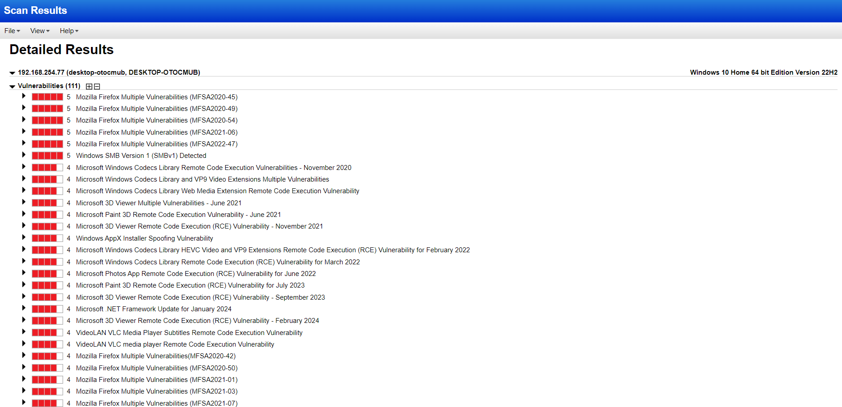Click severity 4 bar for MFSA2021-07
Screen dimensions: 842x407
47,403
